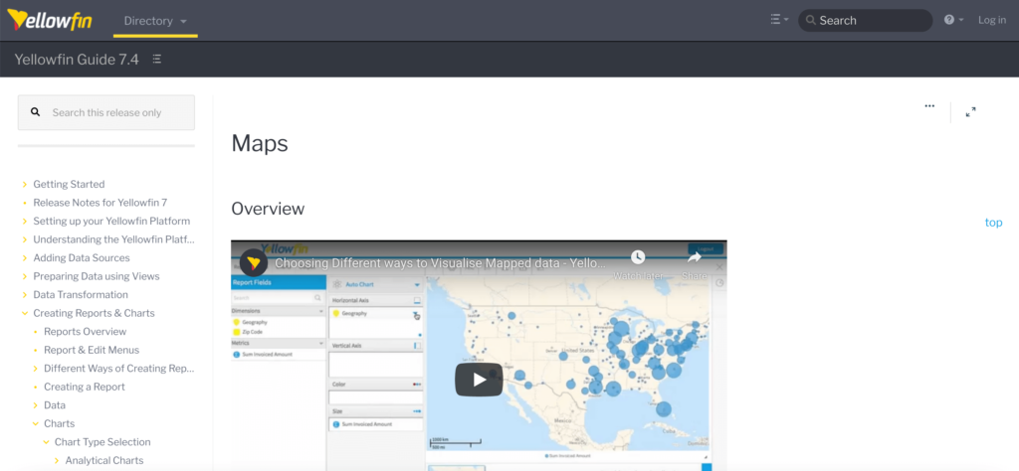
Task: Open the Reports Overview page
Action: [x=86, y=332]
